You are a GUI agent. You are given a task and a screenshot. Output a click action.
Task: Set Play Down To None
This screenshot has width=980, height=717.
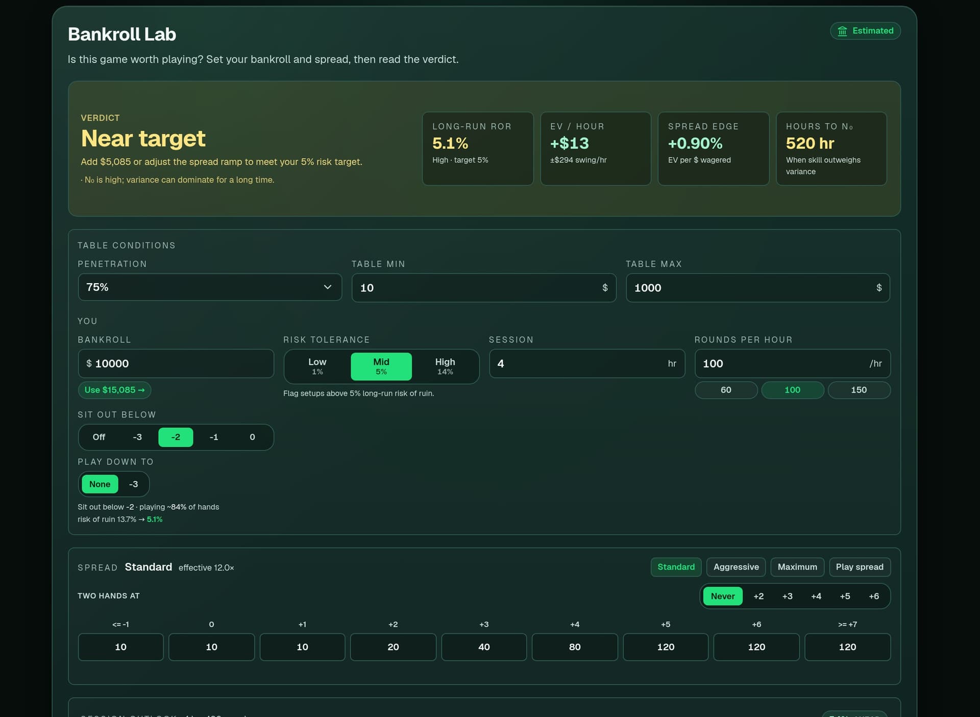tap(100, 484)
